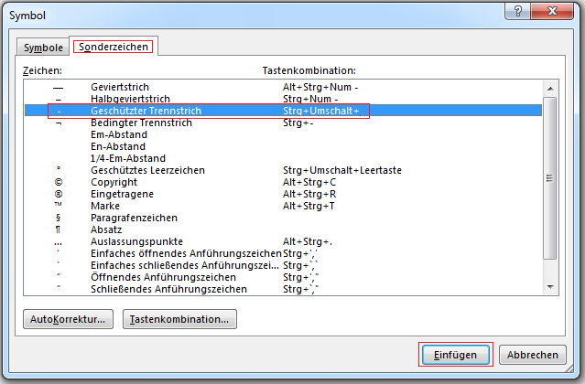Click the ° symbol for Geschütztes Leerzeichen
This screenshot has height=384, width=585.
click(x=59, y=168)
